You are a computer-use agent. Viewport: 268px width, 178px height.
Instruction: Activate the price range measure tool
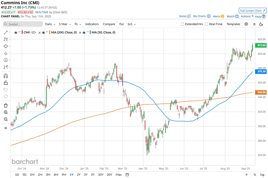[6, 67]
